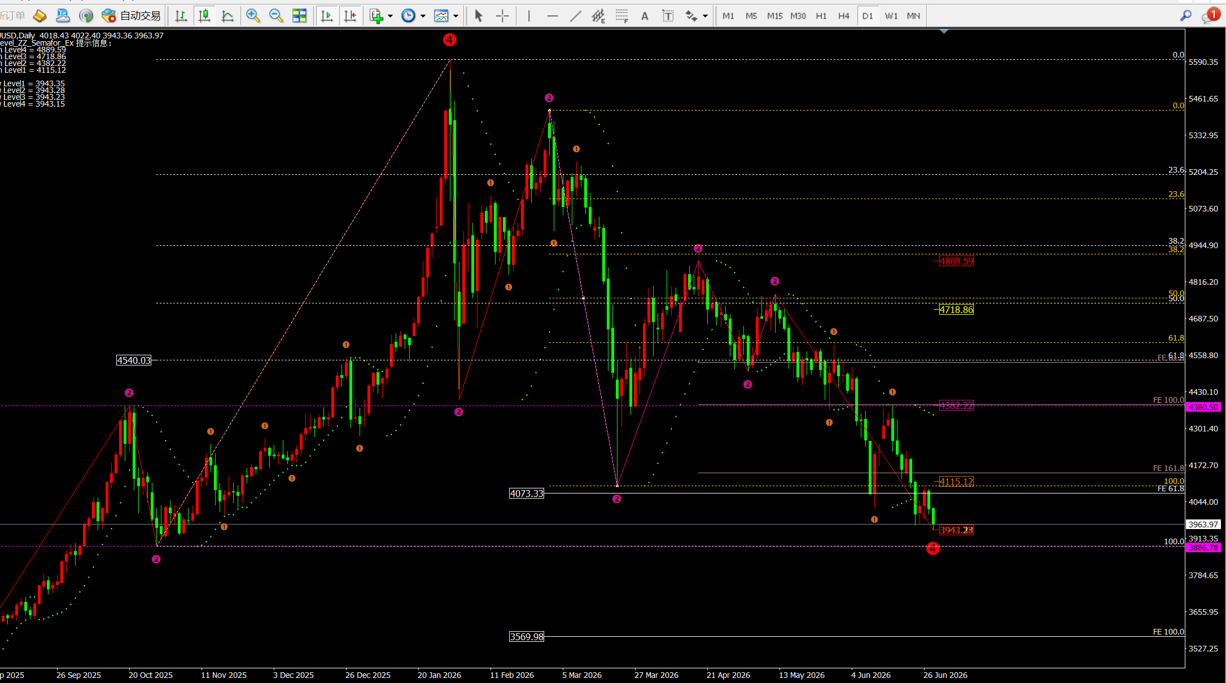
Task: Toggle 自动交易 auto trading button
Action: [131, 16]
